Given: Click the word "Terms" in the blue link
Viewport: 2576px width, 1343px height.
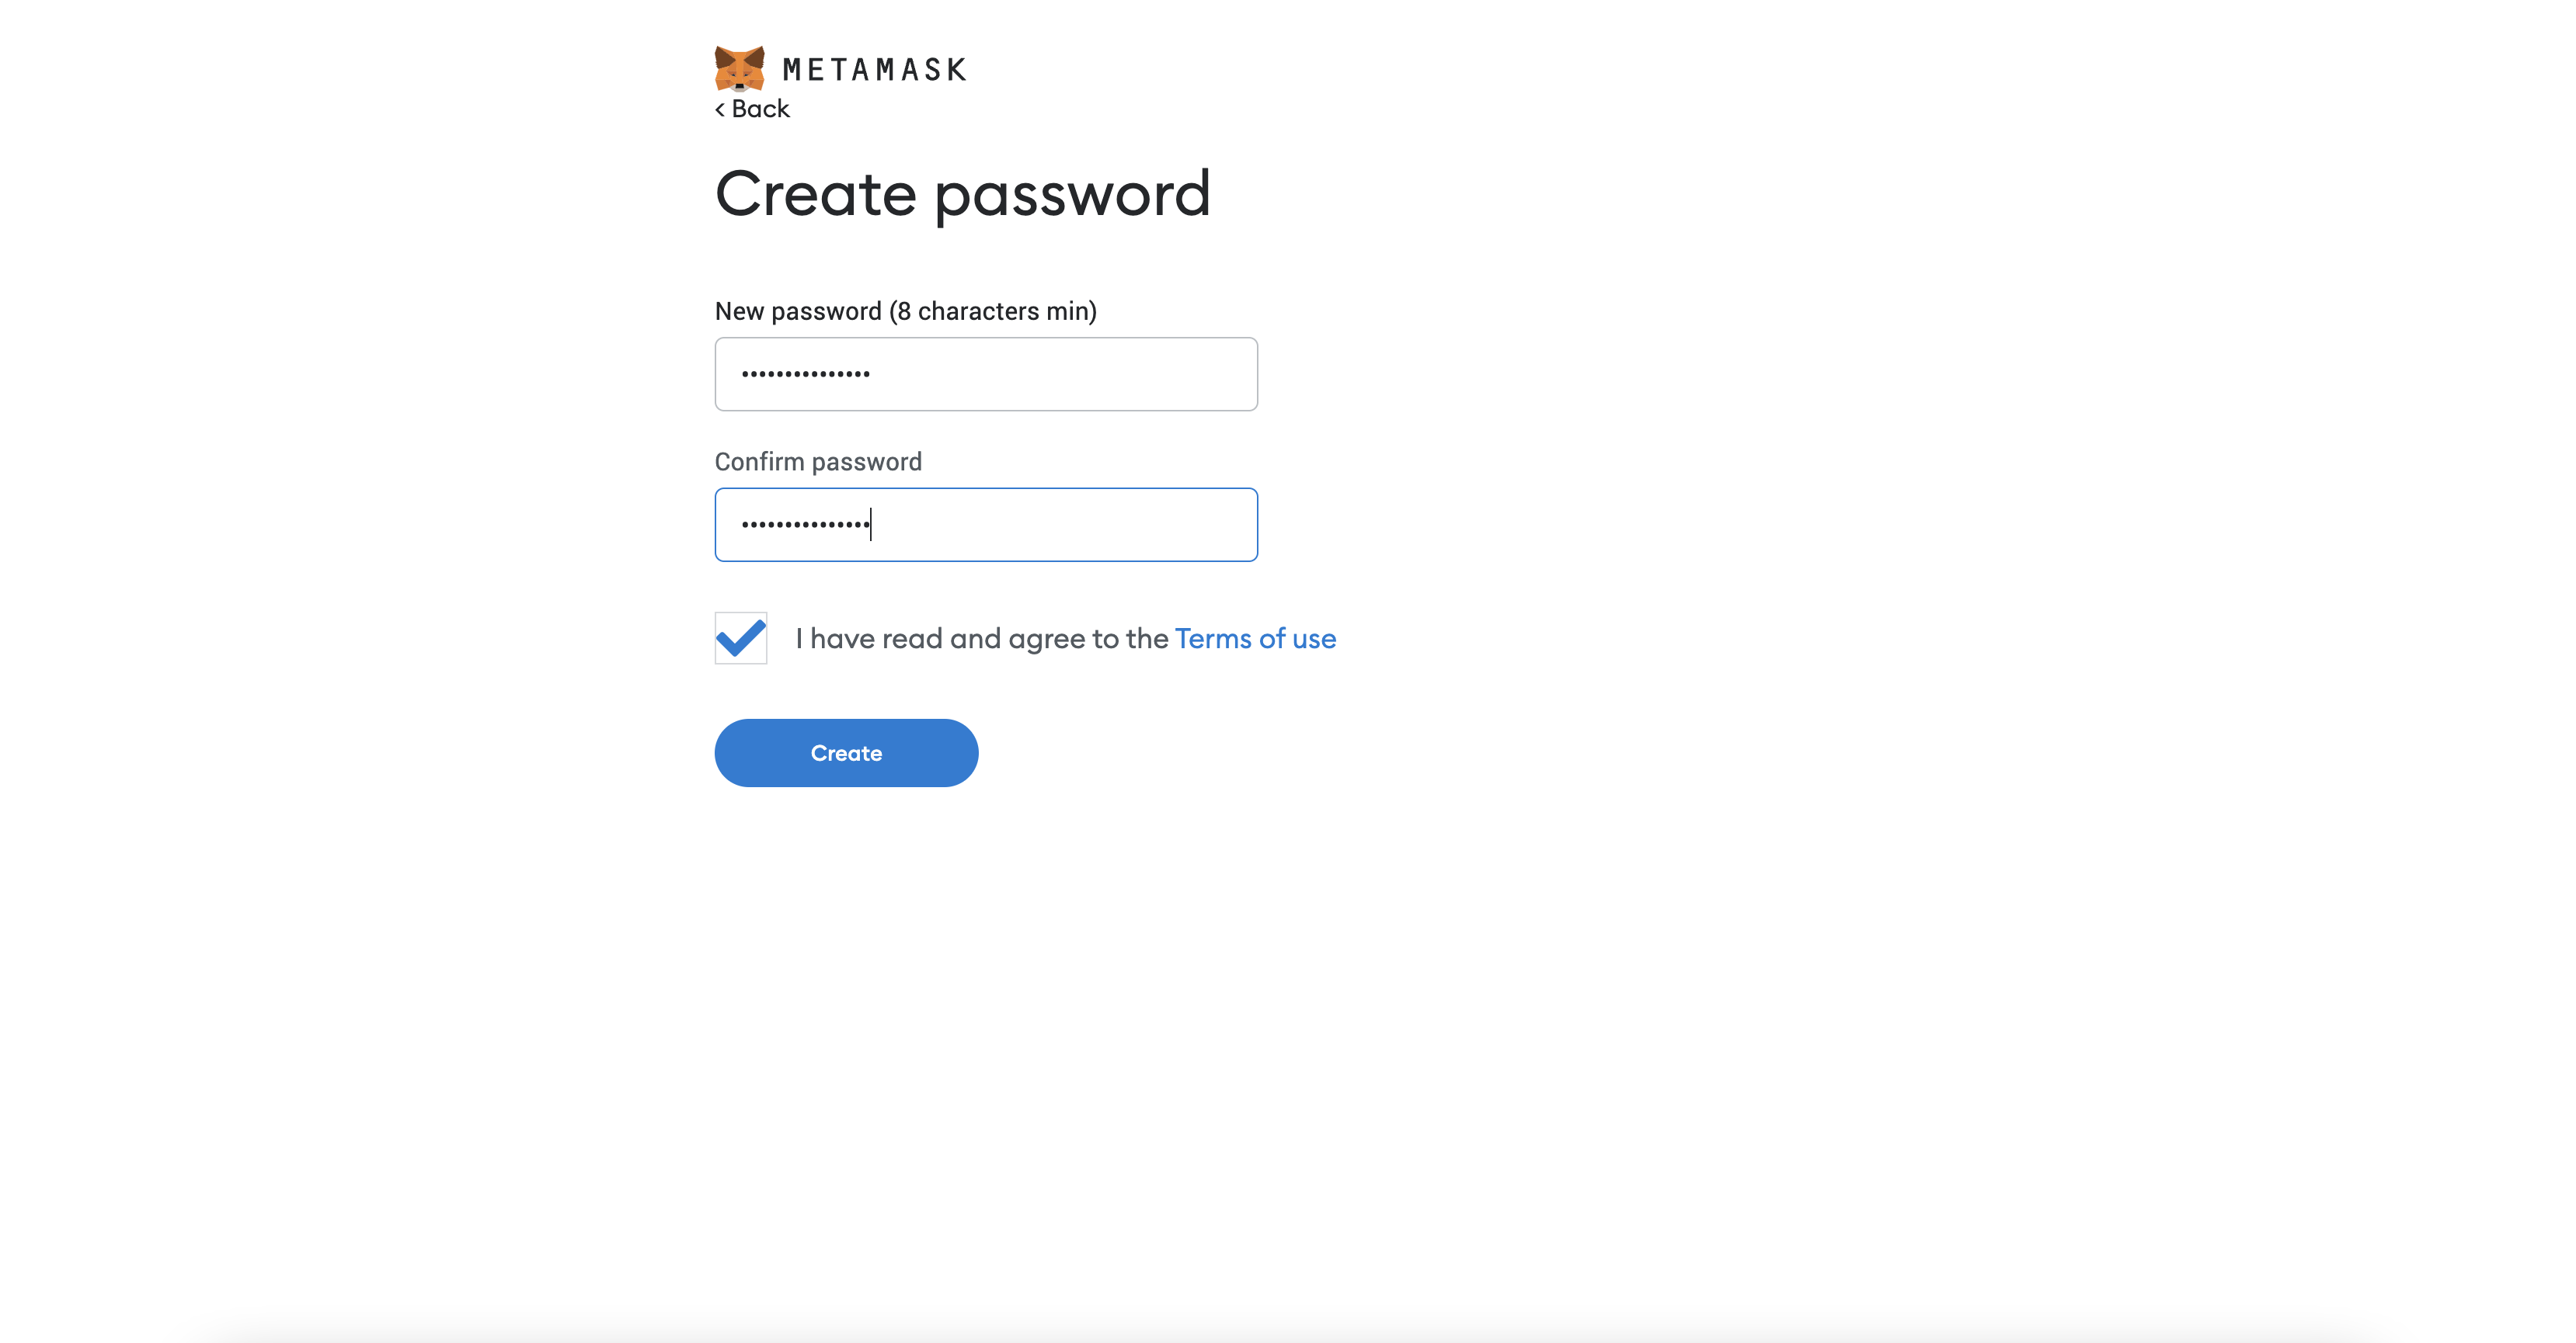Looking at the screenshot, I should click(x=1213, y=639).
